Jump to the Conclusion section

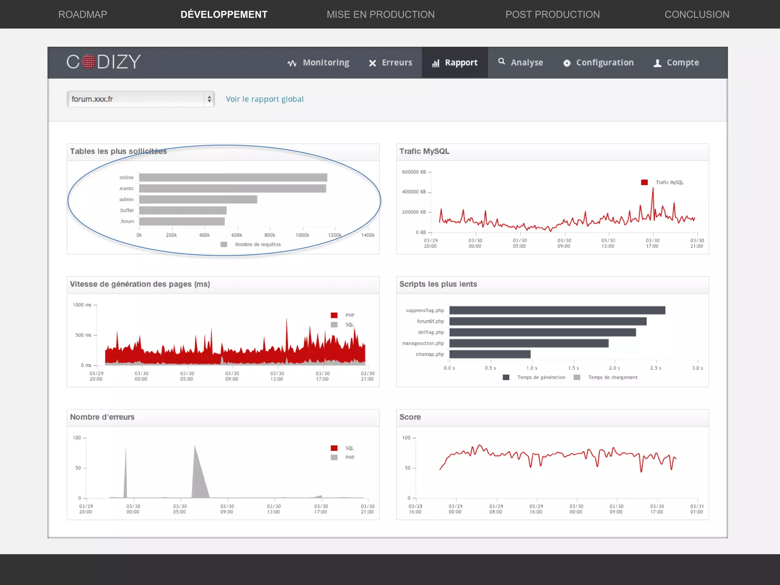point(697,14)
